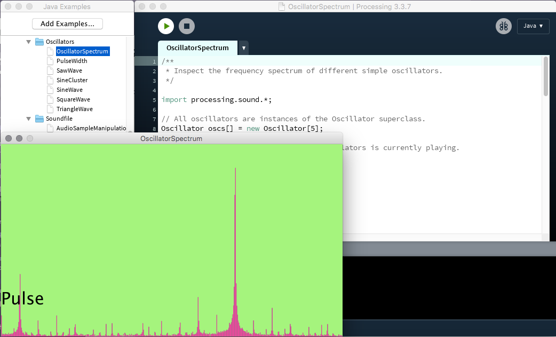
Task: Click the Java Examples window title
Action: coord(67,6)
